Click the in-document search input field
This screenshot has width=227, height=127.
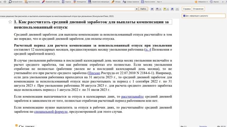click(x=67, y=9)
